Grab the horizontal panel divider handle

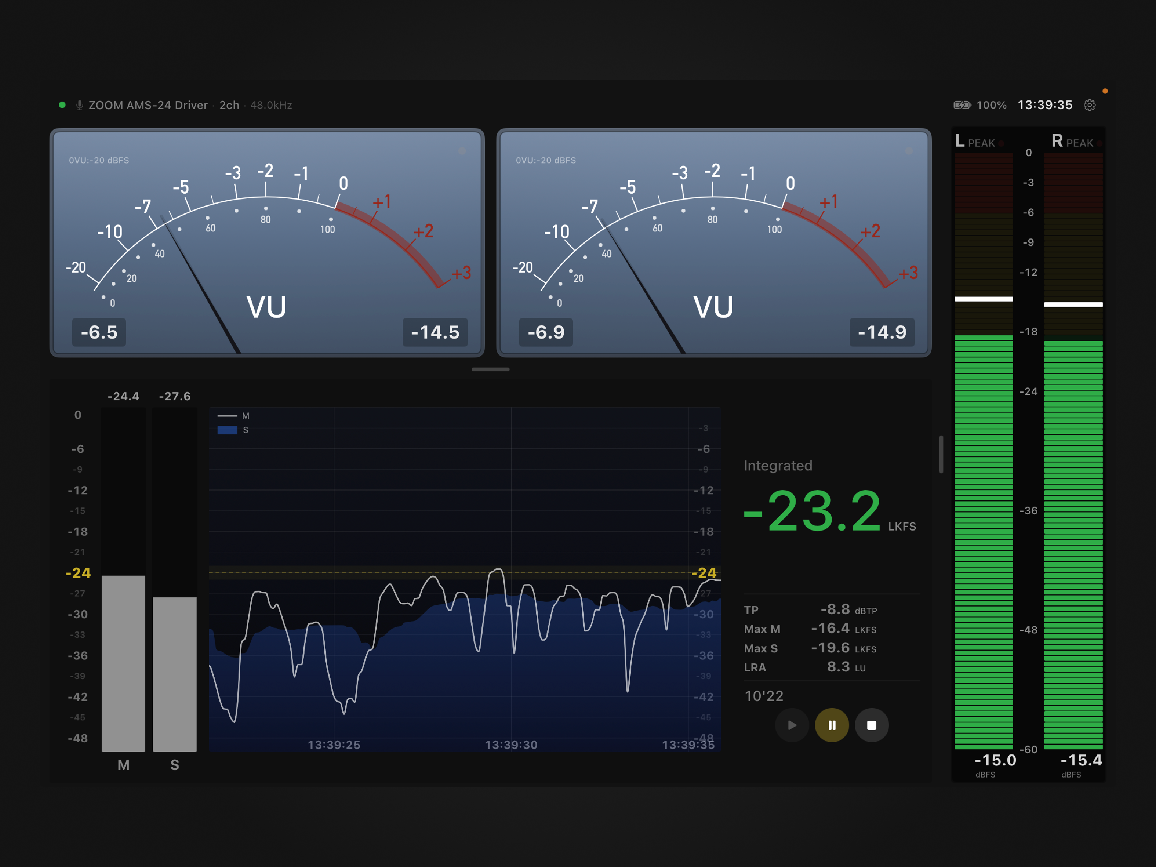click(490, 370)
